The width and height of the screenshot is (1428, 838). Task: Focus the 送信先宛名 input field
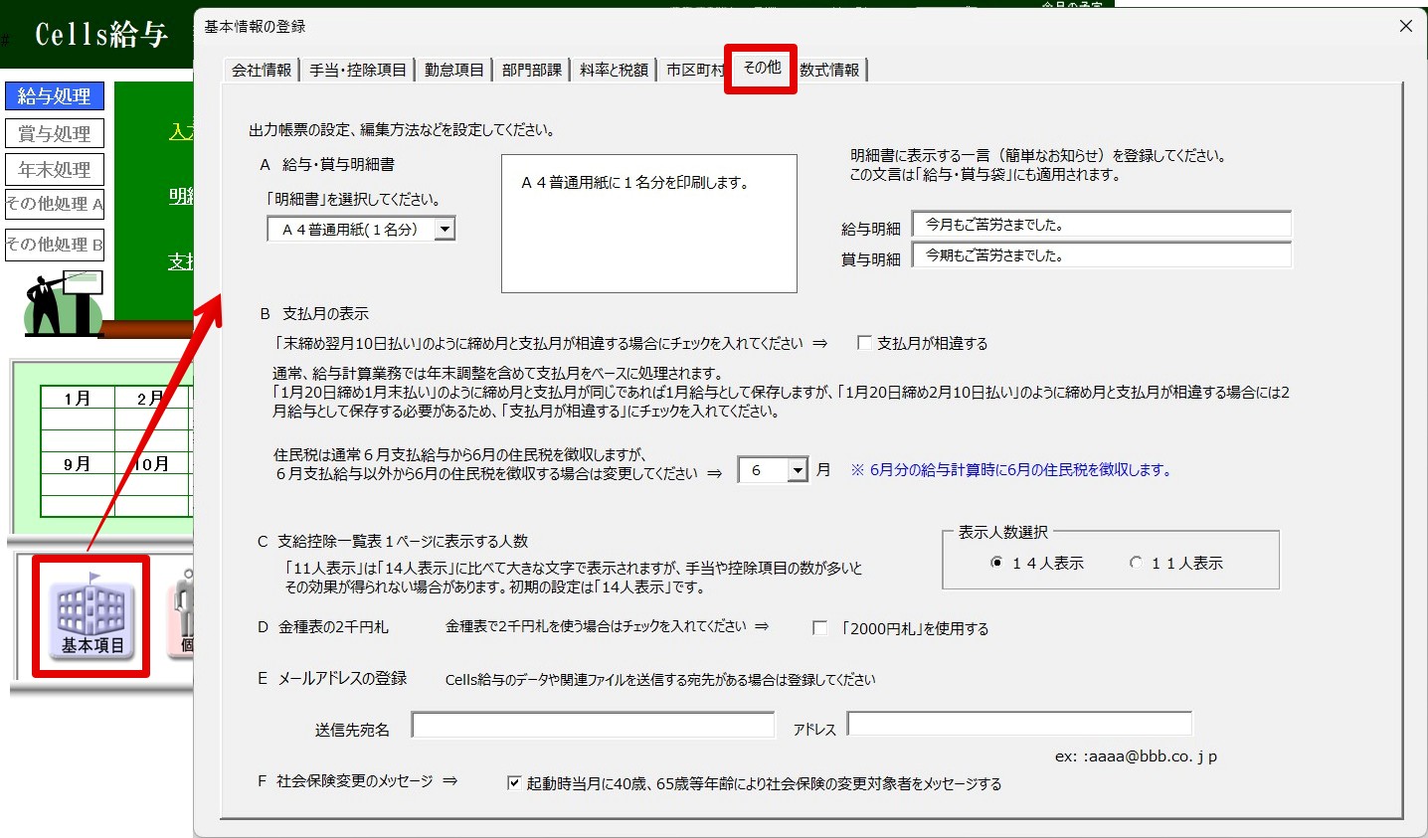(593, 726)
